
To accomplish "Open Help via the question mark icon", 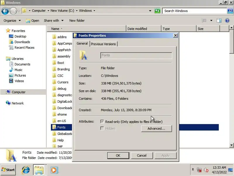I will click(227, 21).
